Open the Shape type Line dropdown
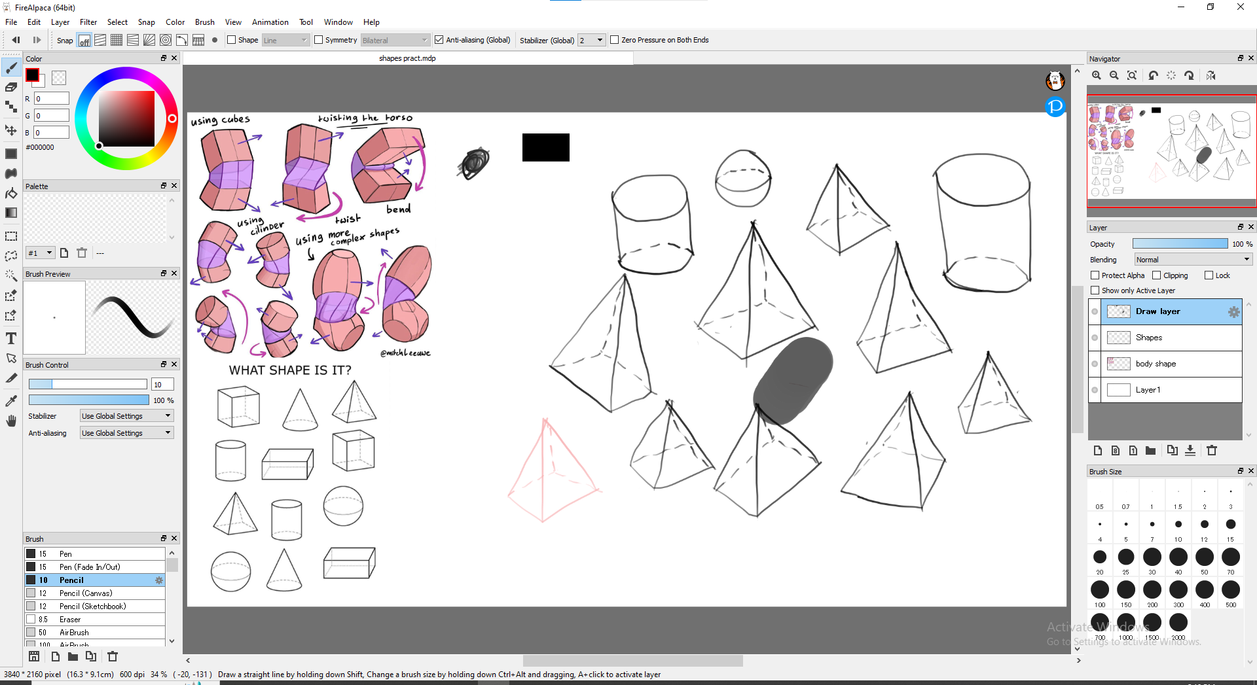 coord(285,41)
